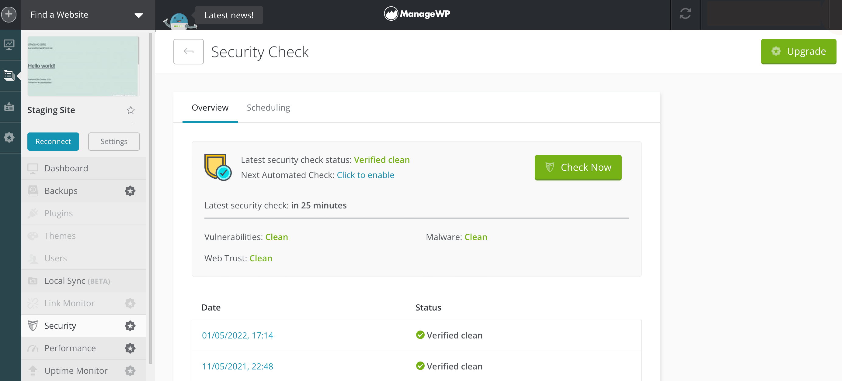
Task: Click the sync refresh icon in header
Action: [x=685, y=14]
